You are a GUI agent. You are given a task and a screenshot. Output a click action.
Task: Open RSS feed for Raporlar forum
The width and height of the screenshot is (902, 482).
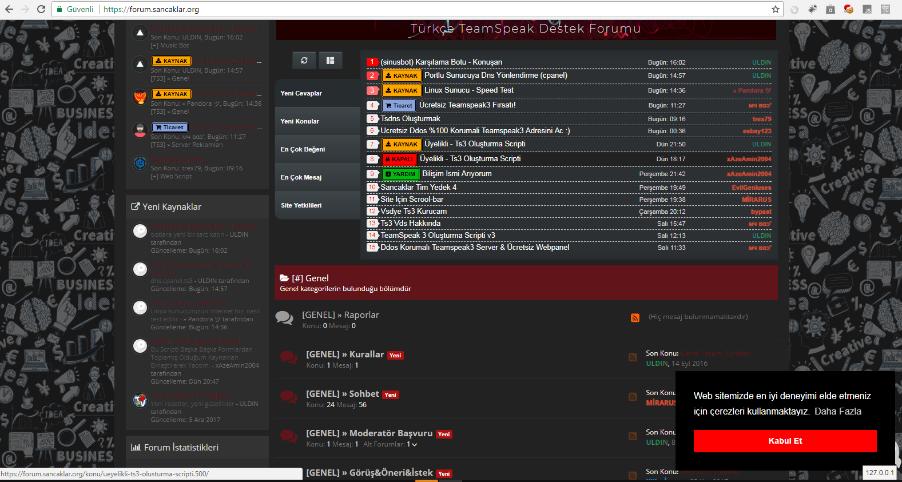635,318
